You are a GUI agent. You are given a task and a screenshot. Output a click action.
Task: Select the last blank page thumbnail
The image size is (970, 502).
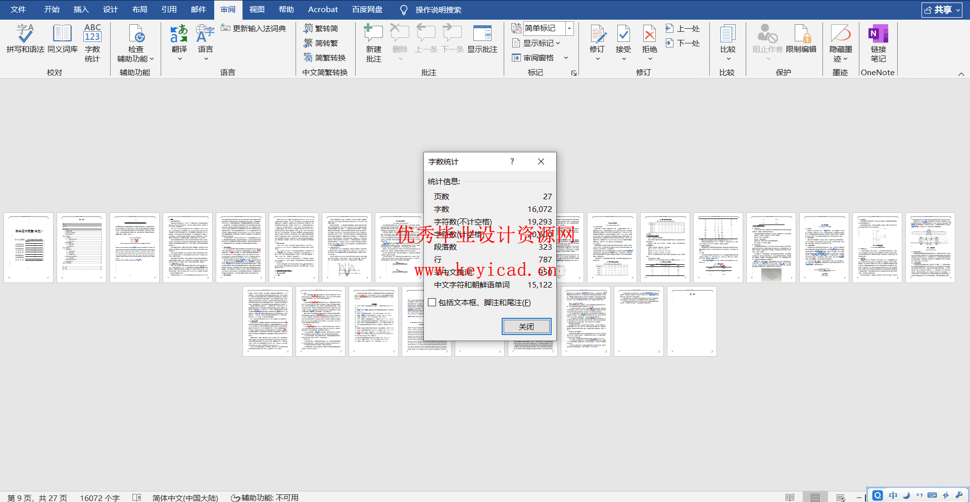coord(692,321)
